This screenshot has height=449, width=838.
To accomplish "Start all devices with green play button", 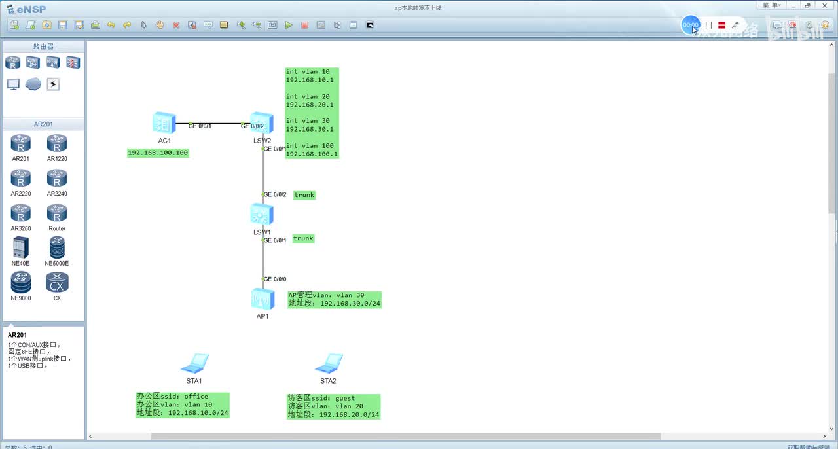I will coord(289,25).
